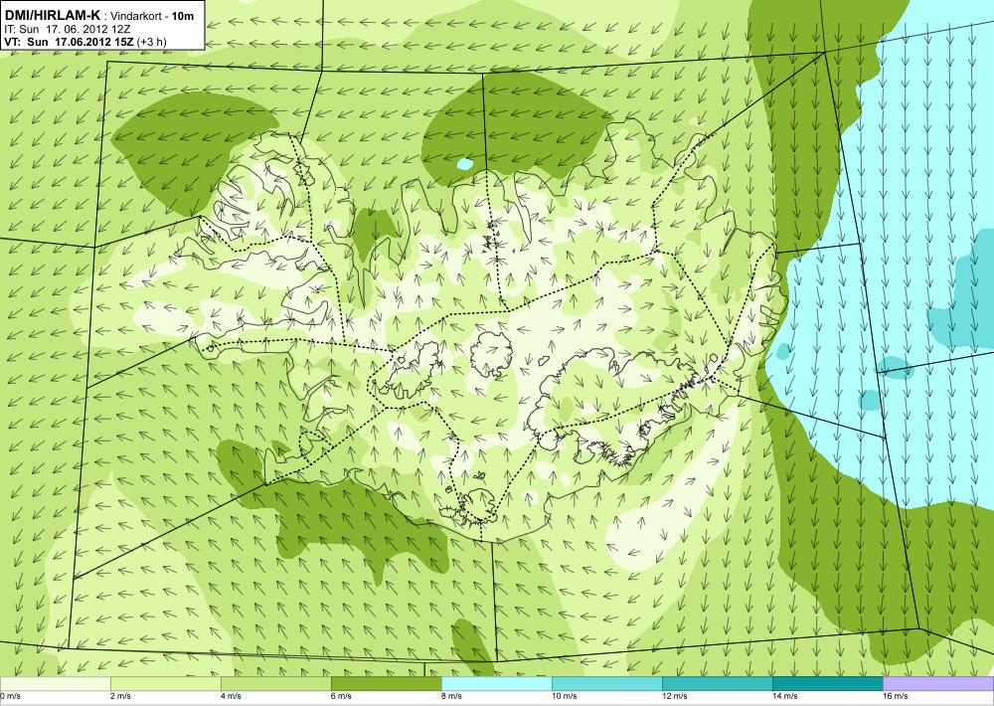Click the '0 m/s' legend label
Image resolution: width=994 pixels, height=706 pixels.
tap(10, 696)
